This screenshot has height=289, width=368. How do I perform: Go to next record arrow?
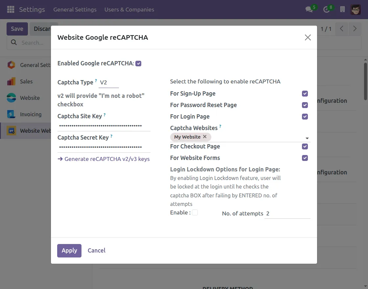click(355, 29)
